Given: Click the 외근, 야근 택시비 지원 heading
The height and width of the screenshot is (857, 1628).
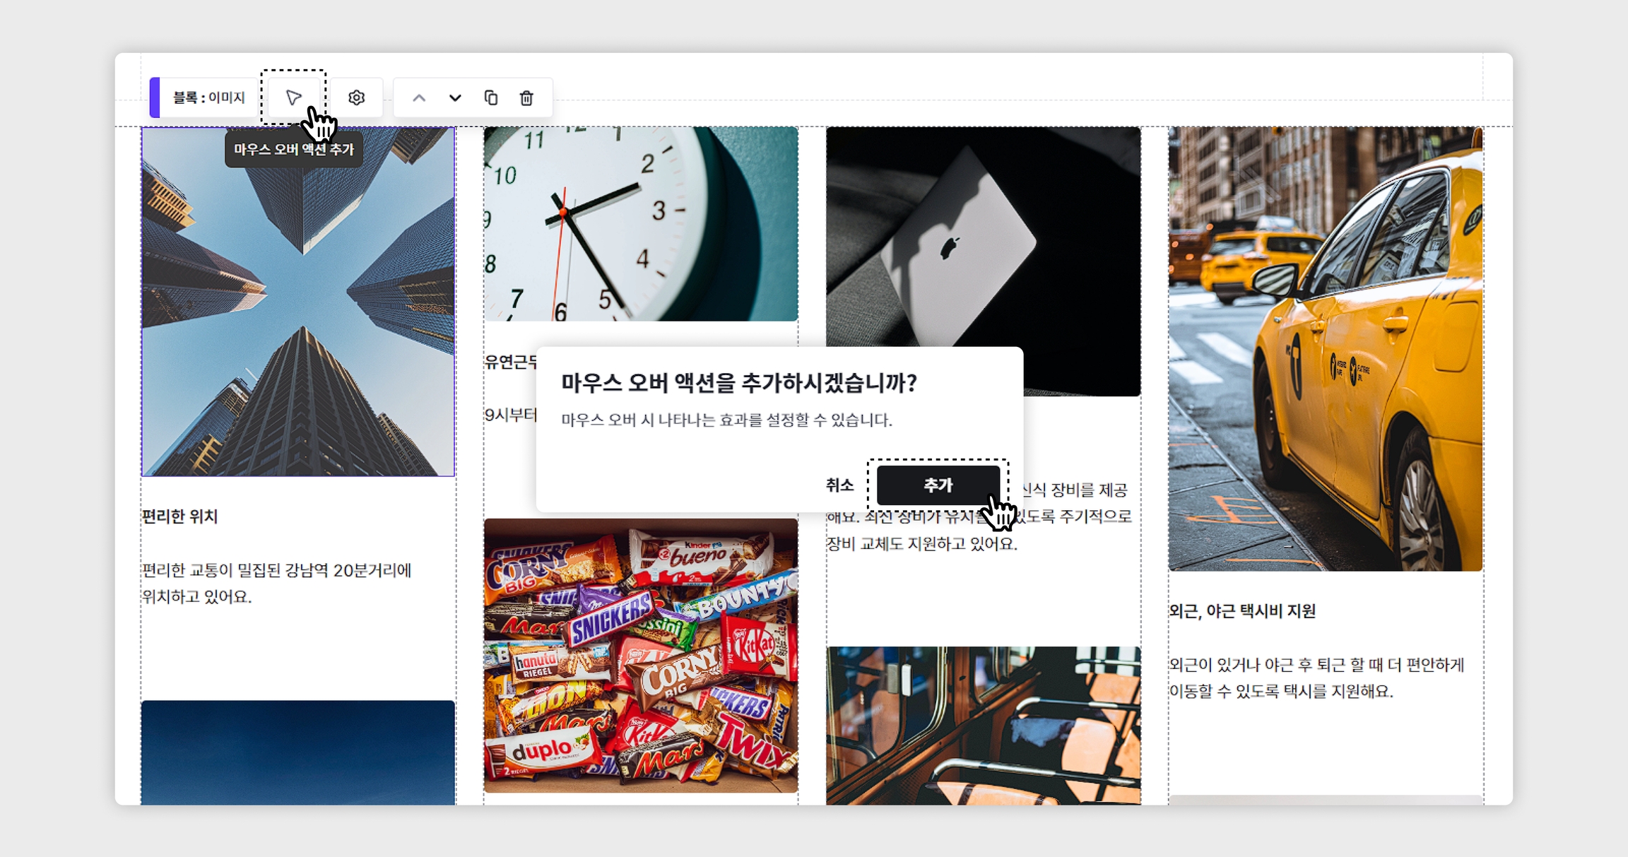Looking at the screenshot, I should pyautogui.click(x=1242, y=611).
